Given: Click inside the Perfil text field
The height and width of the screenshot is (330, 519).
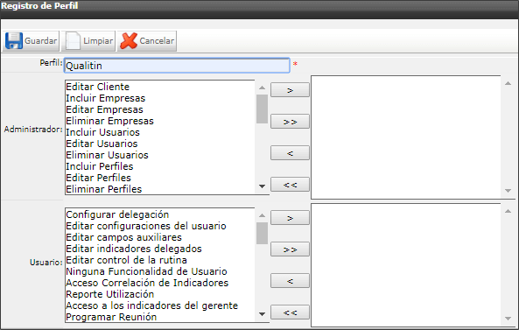Looking at the screenshot, I should tap(177, 66).
